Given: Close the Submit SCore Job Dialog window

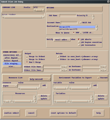Looking at the screenshot, I should pos(108,2).
